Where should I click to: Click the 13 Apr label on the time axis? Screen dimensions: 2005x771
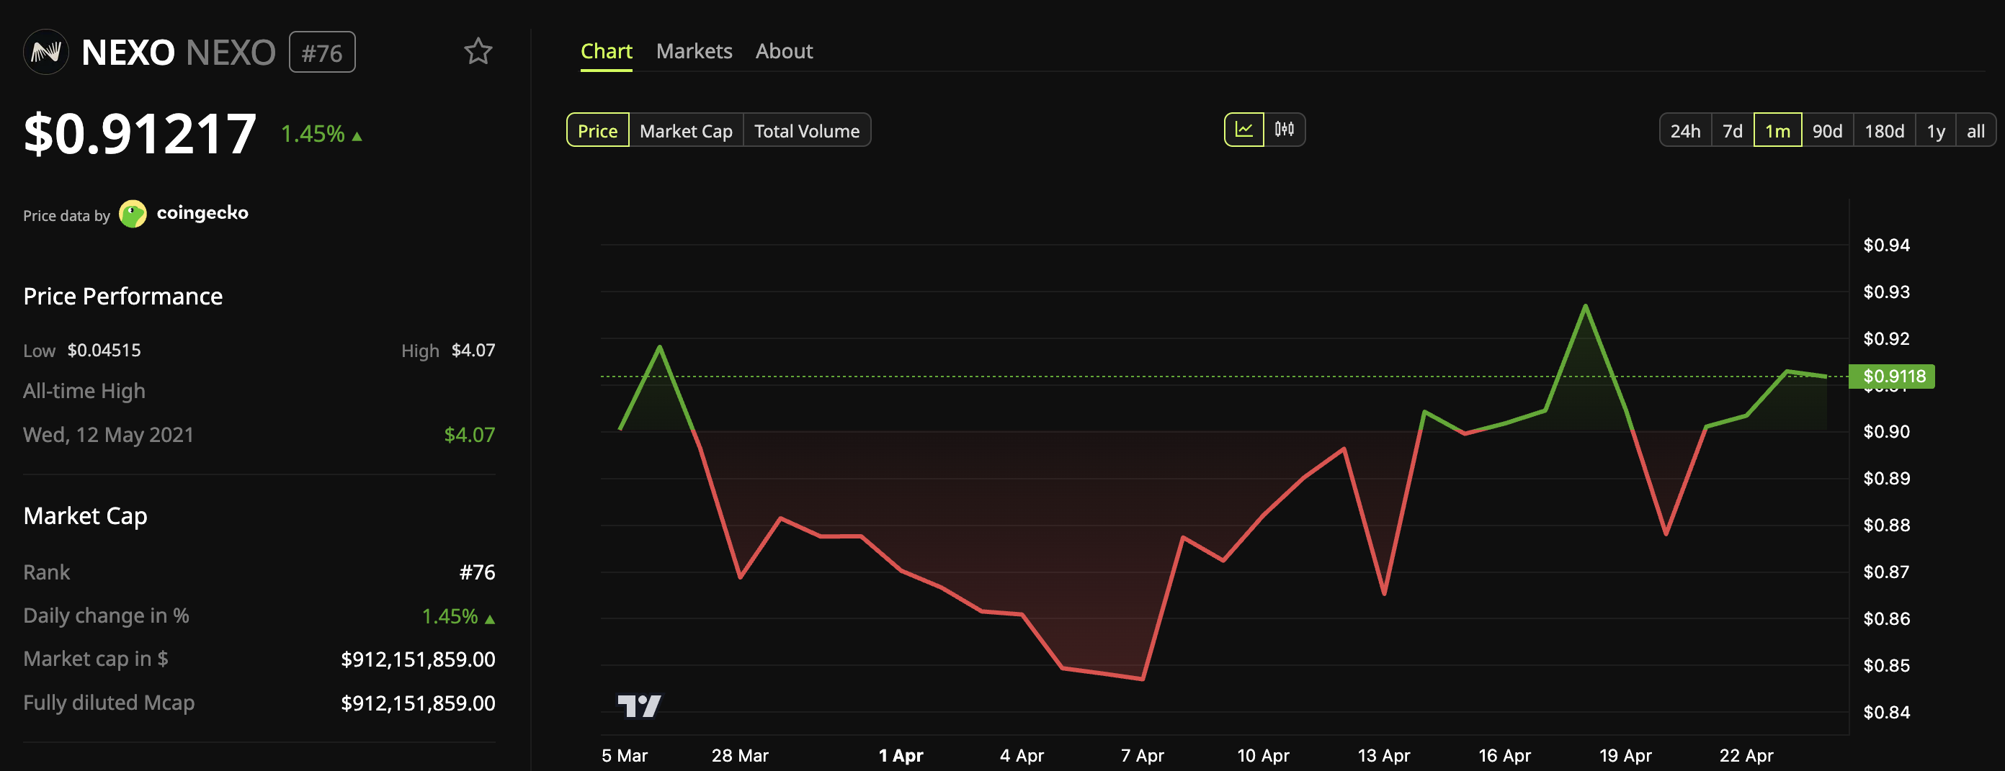click(x=1383, y=755)
